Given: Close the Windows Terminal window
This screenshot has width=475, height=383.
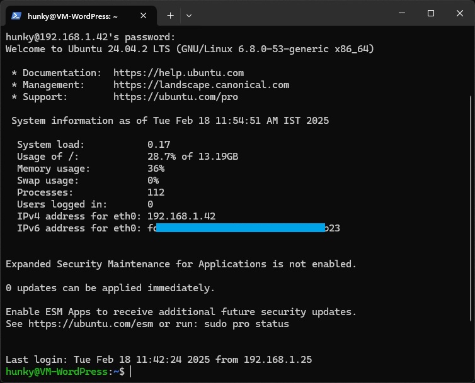Looking at the screenshot, I should tap(460, 13).
